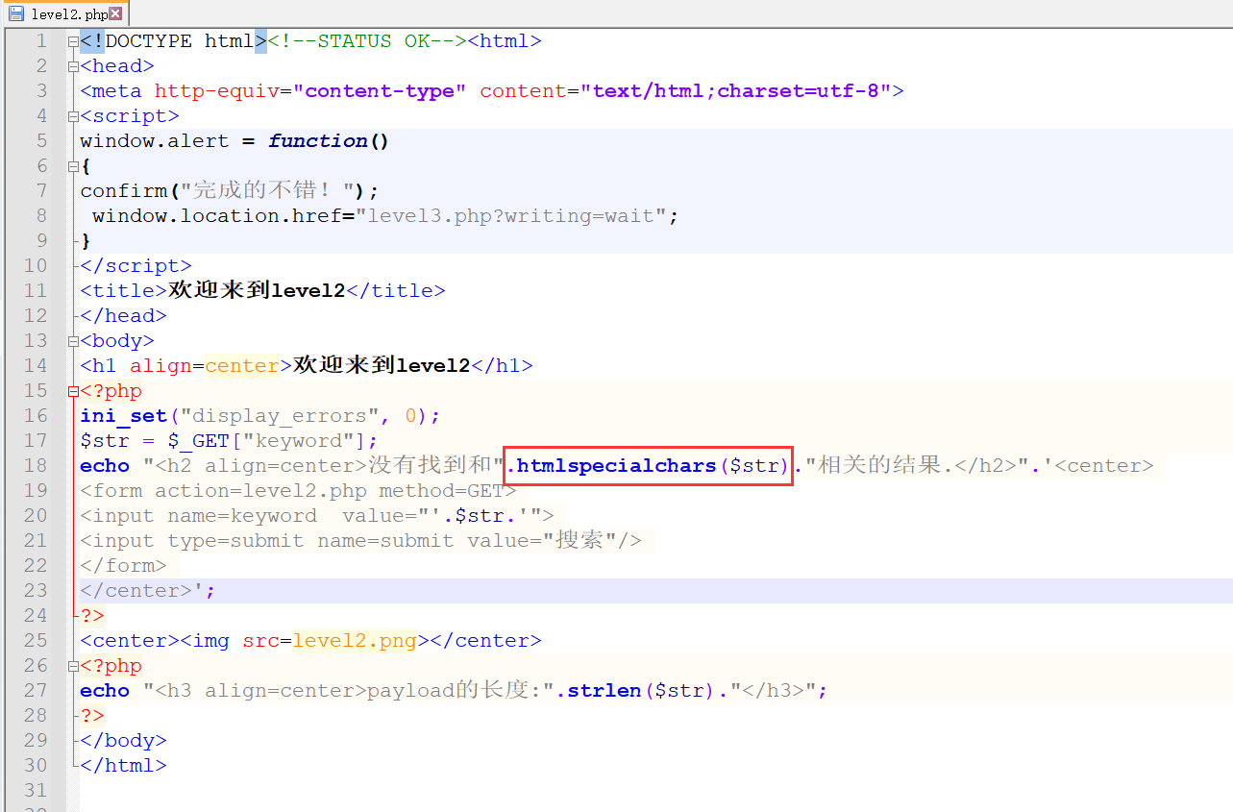Select the confirm keyword on line 7

[123, 190]
